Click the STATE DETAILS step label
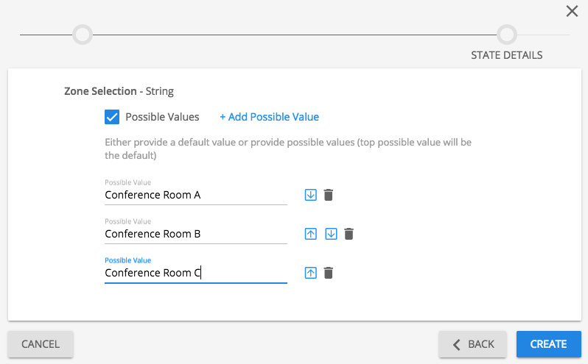Screen dimensions: 588x364 507,55
